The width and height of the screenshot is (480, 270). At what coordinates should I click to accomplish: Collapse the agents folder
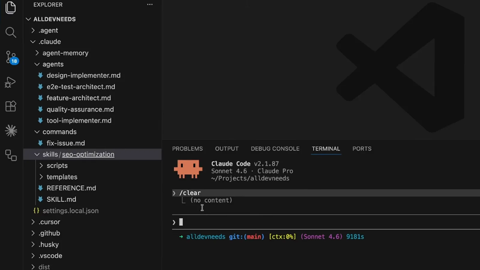37,64
